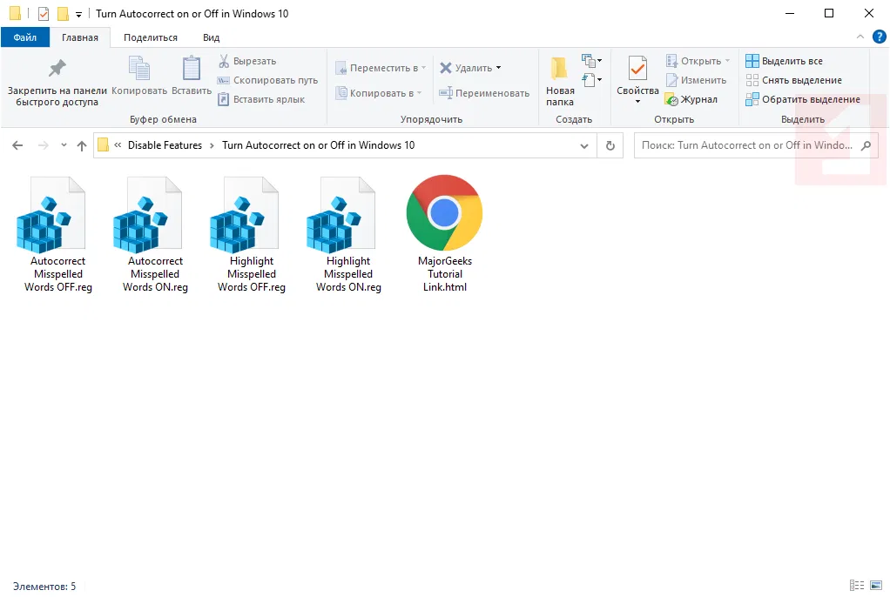Pin folder to Quick Access panel

coord(57,83)
